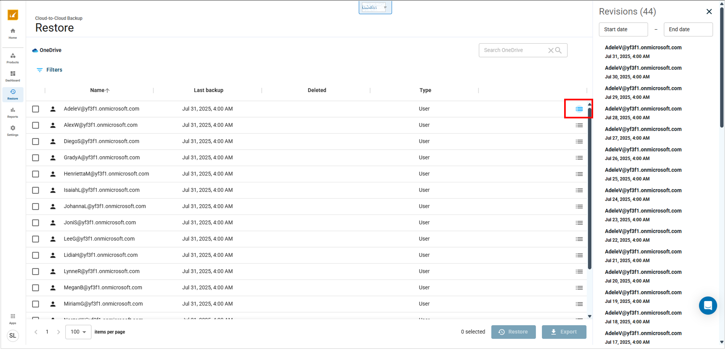Open revisions list for GradyA
The width and height of the screenshot is (725, 351).
[x=579, y=158]
